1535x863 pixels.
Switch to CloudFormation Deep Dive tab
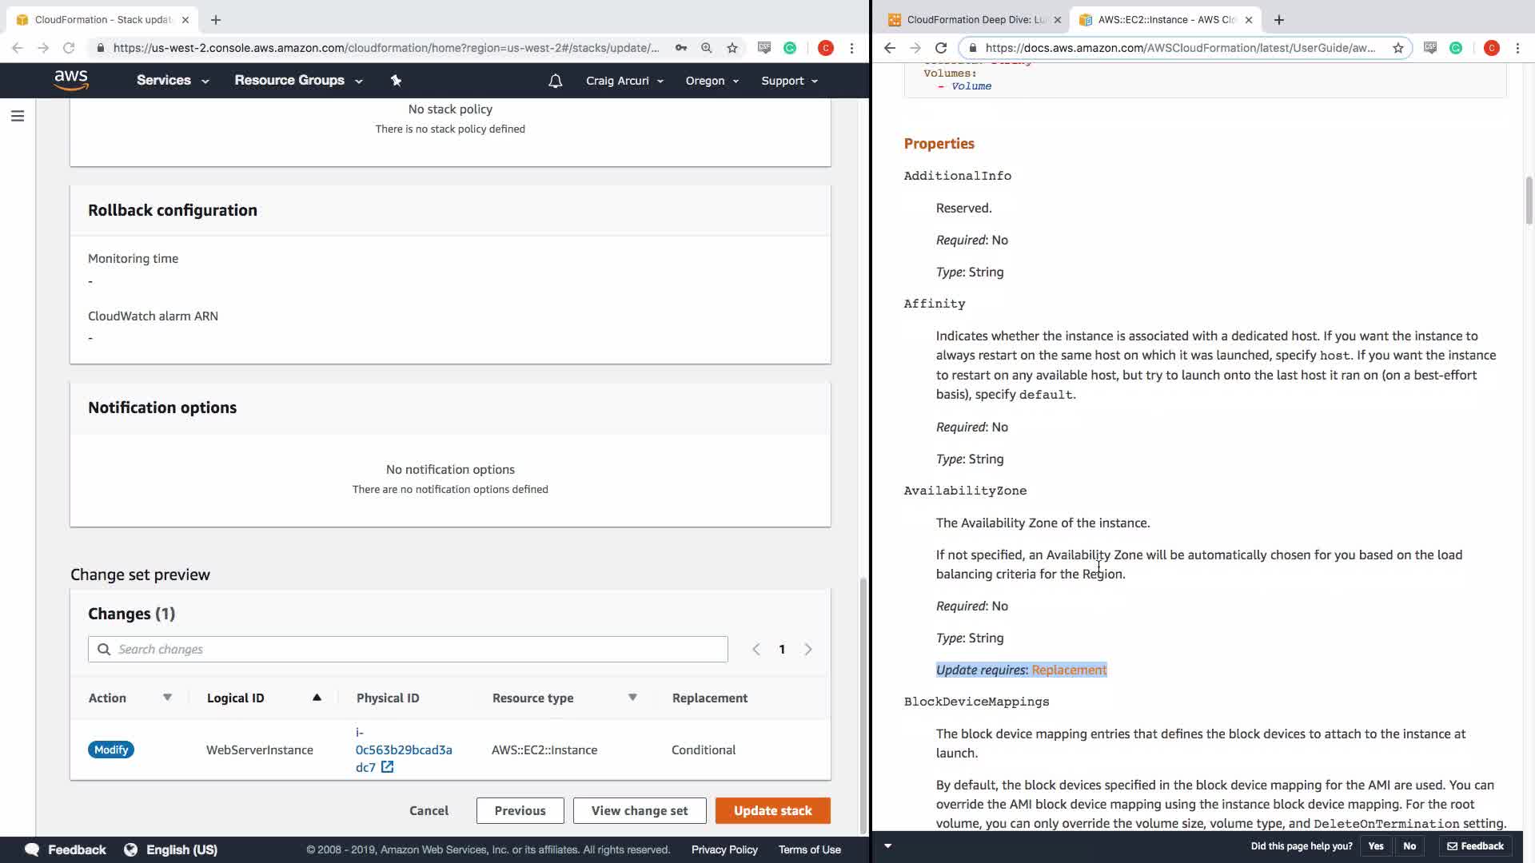coord(975,20)
